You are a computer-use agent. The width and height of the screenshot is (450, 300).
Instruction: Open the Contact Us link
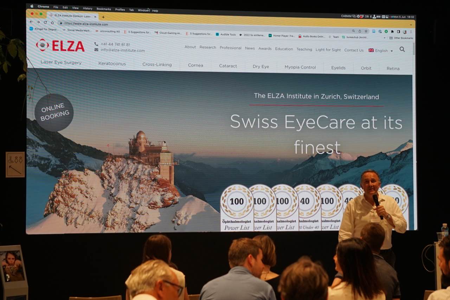(x=354, y=50)
